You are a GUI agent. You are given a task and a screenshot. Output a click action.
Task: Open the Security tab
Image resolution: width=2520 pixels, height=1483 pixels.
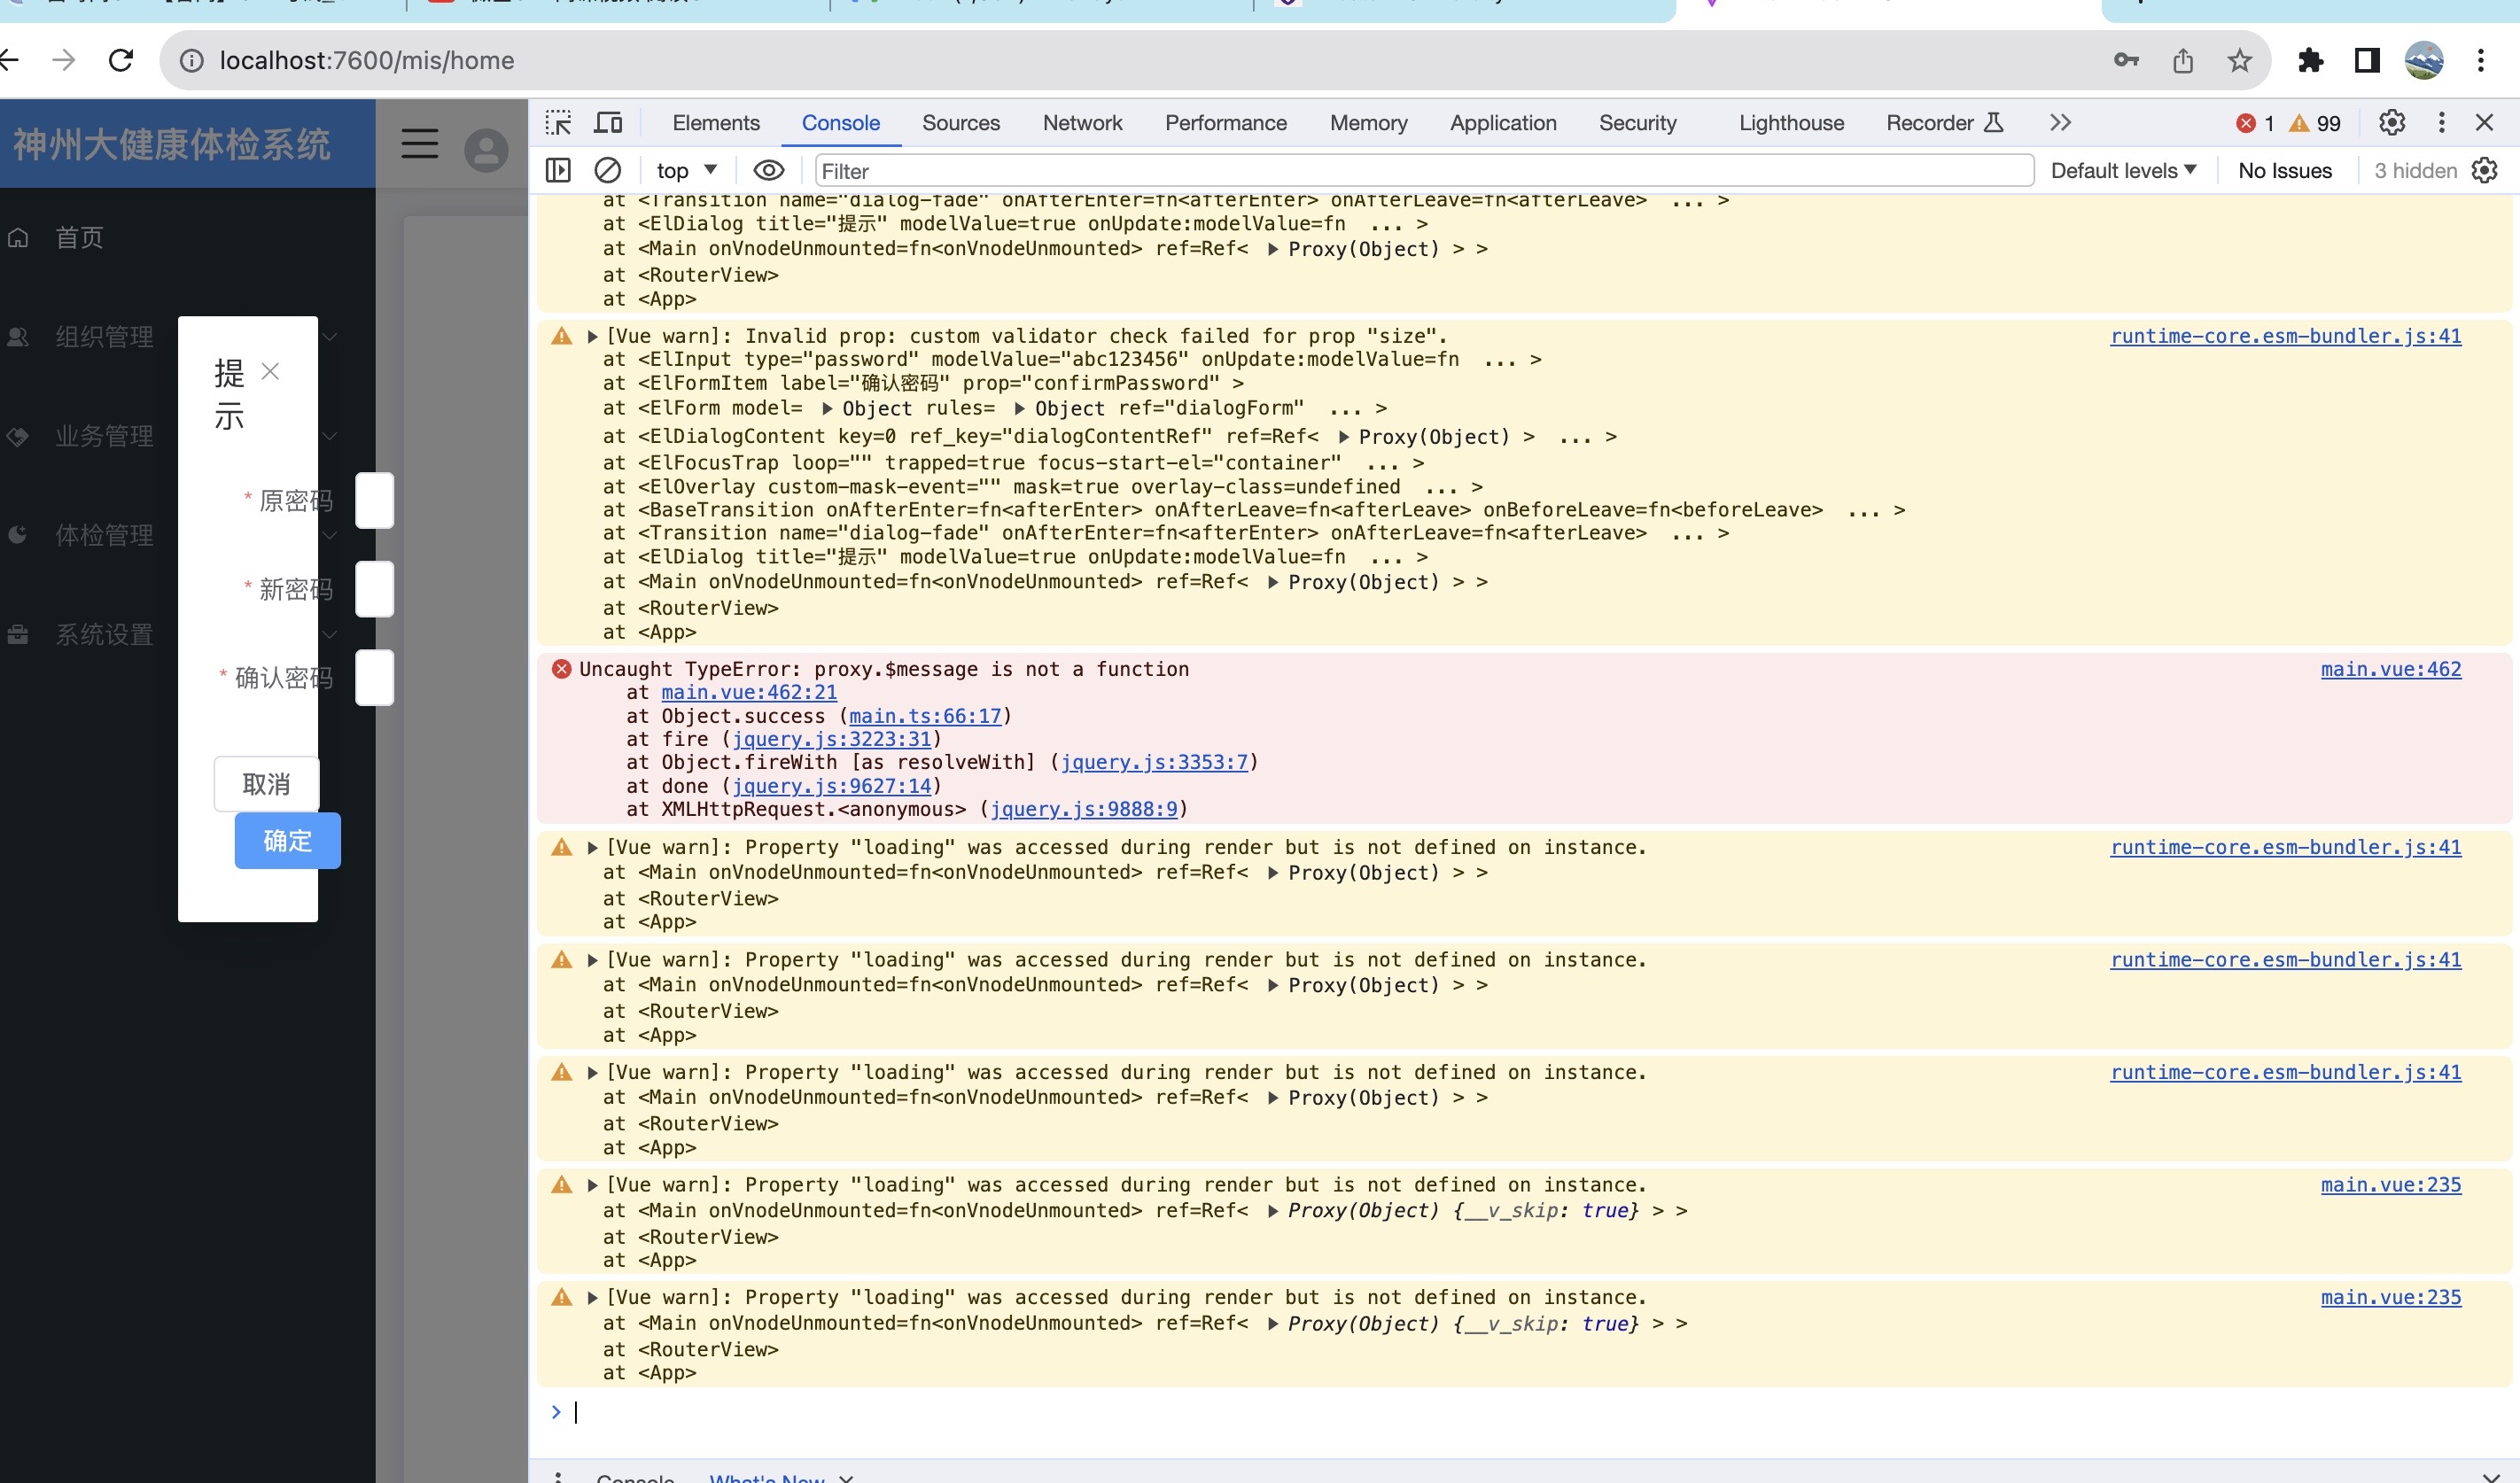(1638, 123)
